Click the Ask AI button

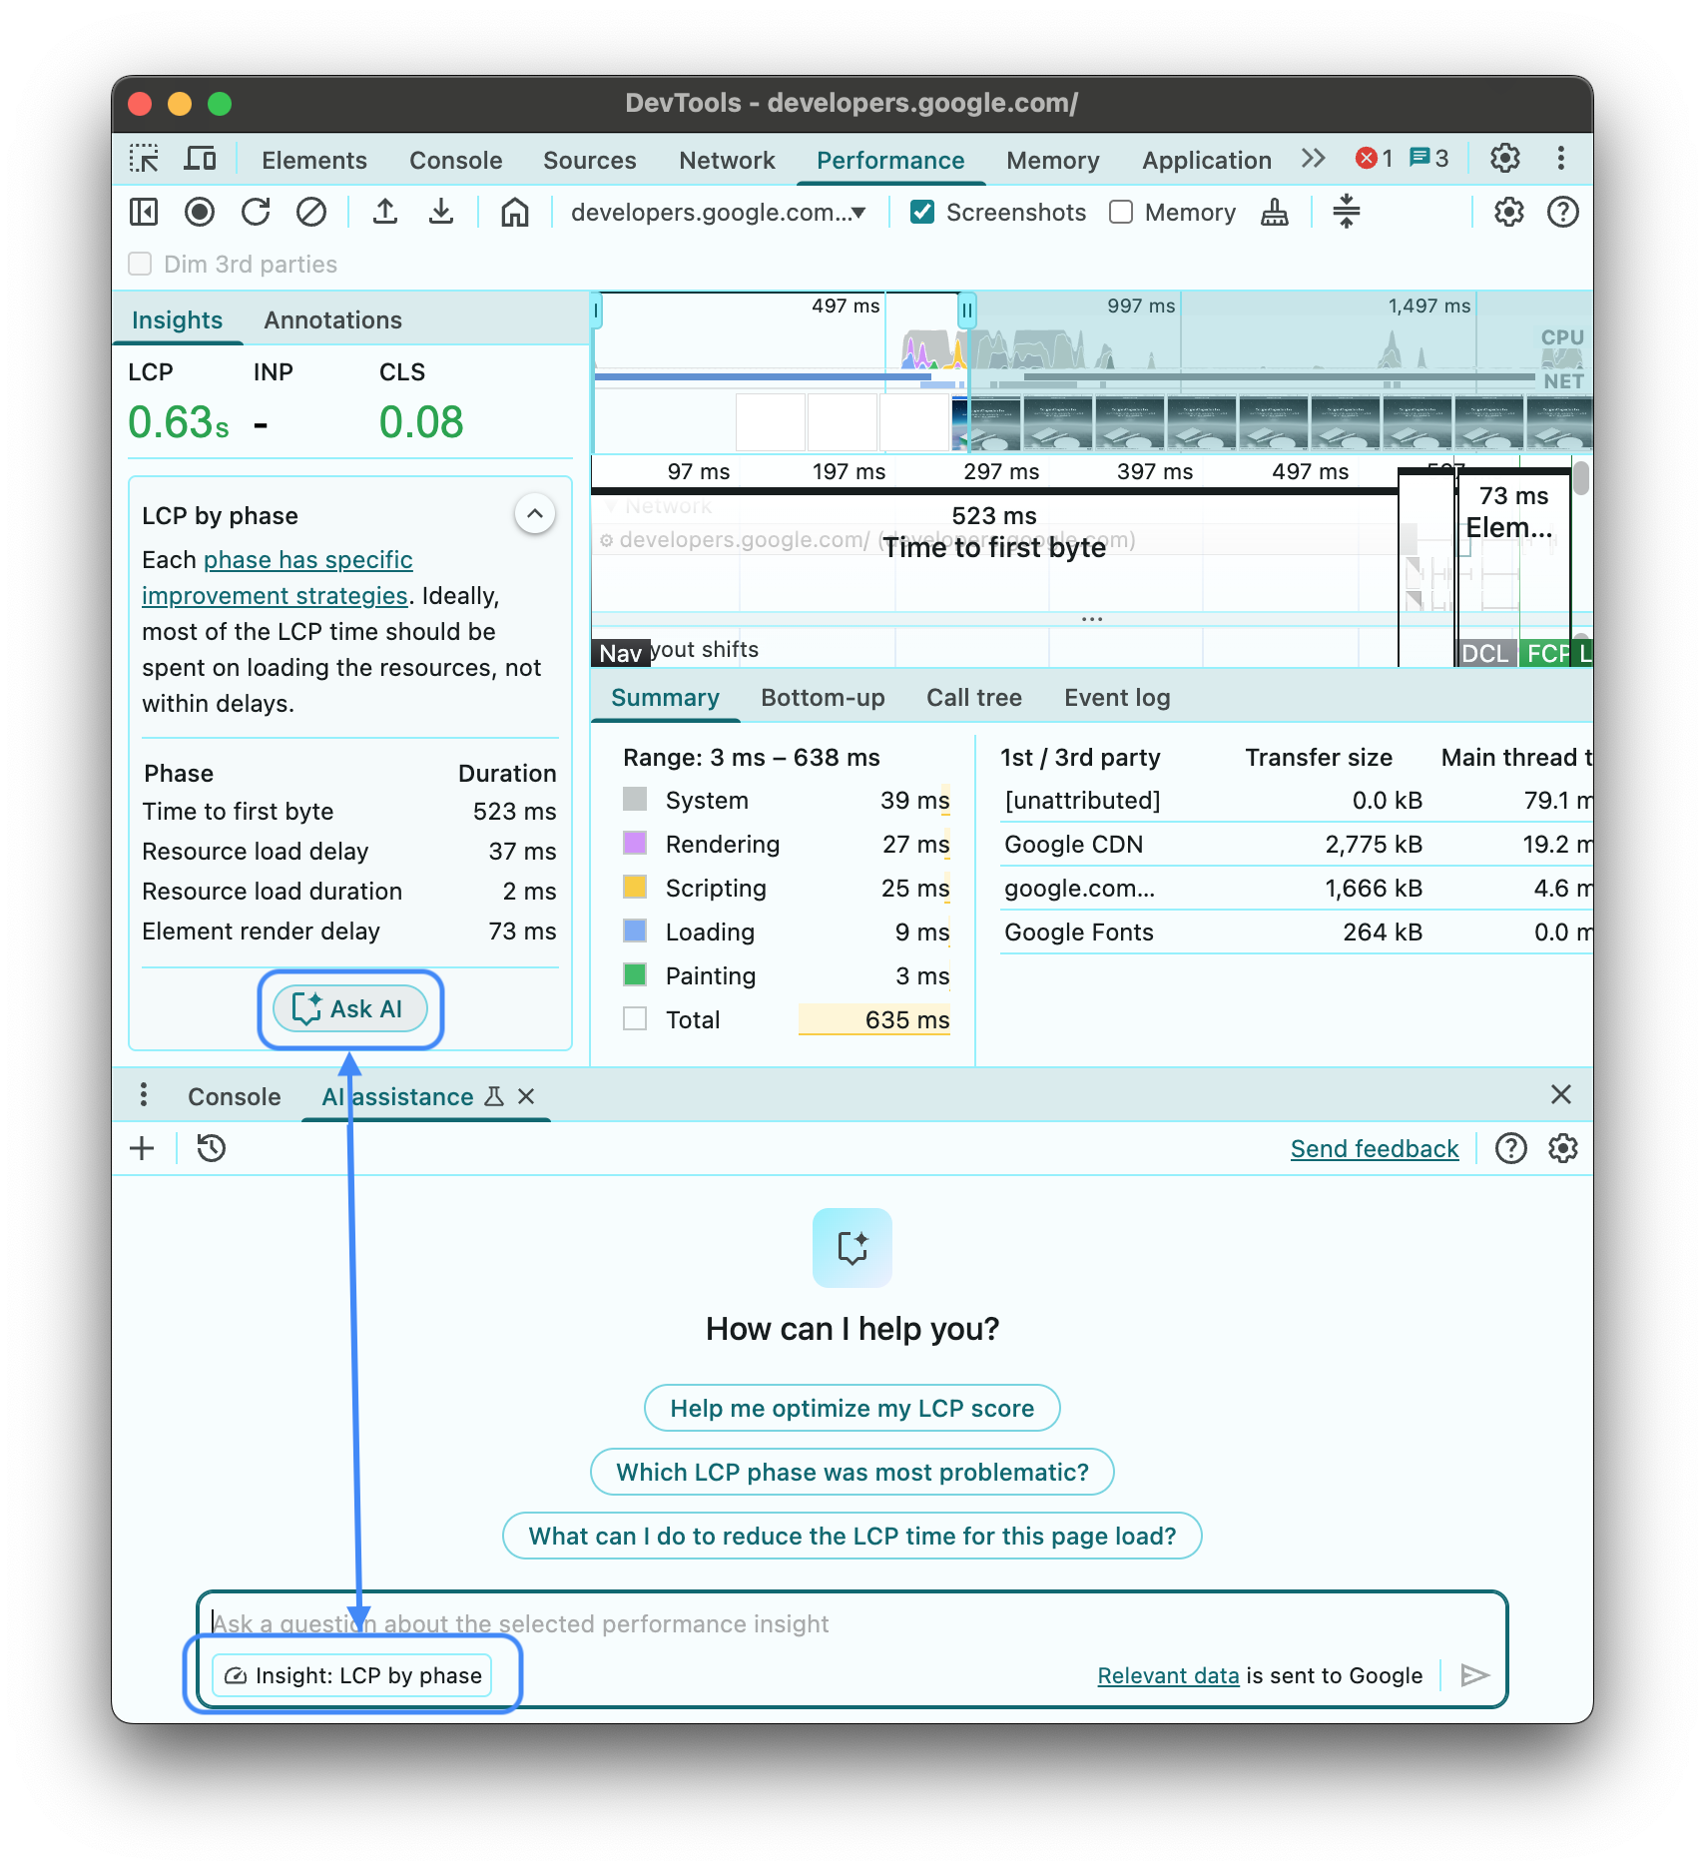pyautogui.click(x=350, y=1008)
